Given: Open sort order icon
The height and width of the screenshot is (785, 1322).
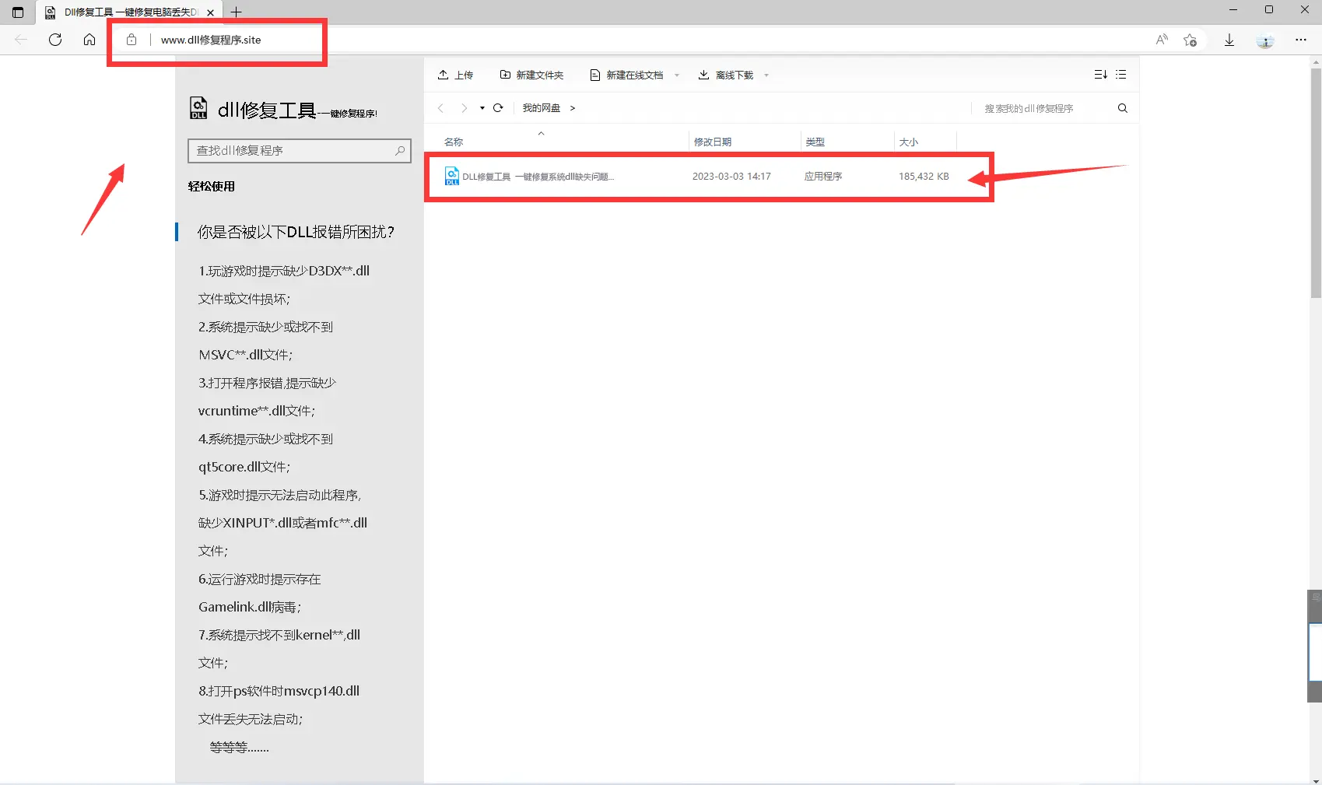Looking at the screenshot, I should (x=1100, y=75).
